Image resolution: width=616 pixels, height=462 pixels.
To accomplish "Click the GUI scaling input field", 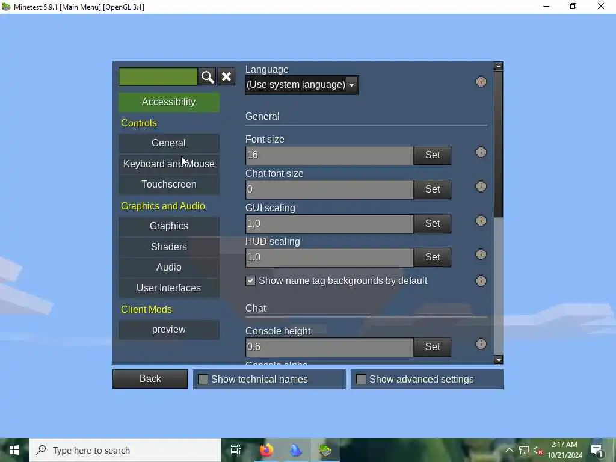I will pos(329,224).
